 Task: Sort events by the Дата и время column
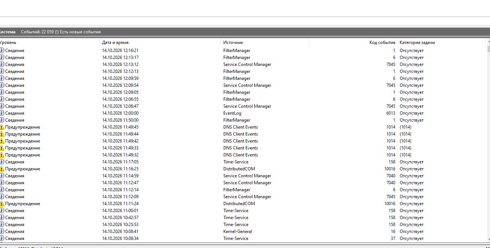point(161,42)
